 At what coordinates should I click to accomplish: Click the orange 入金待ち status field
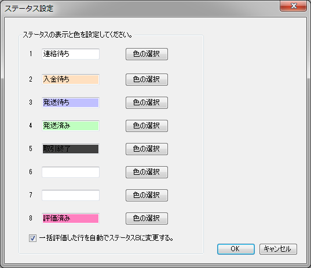(71, 79)
